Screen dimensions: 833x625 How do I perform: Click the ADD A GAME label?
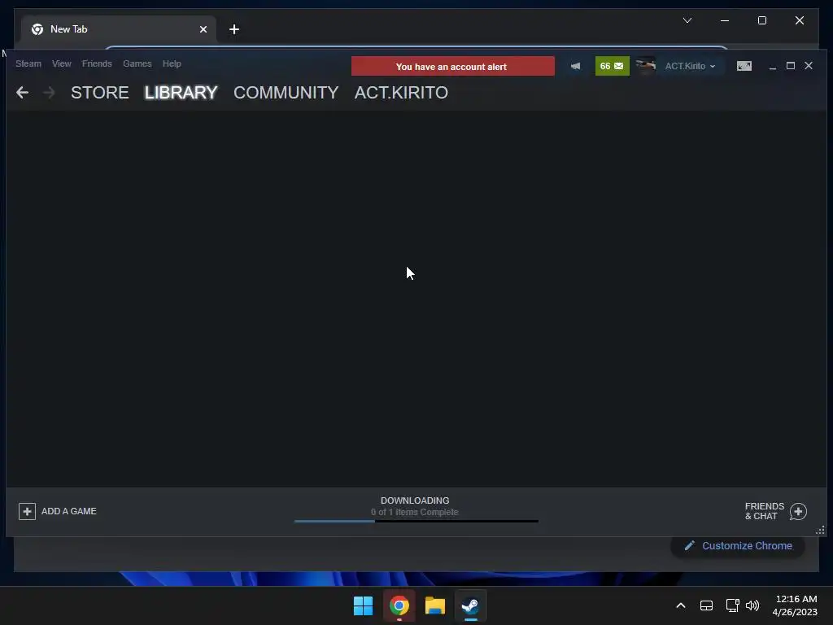(69, 511)
